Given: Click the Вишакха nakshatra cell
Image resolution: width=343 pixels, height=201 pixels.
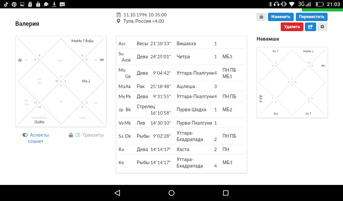Looking at the screenshot, I should [x=186, y=44].
